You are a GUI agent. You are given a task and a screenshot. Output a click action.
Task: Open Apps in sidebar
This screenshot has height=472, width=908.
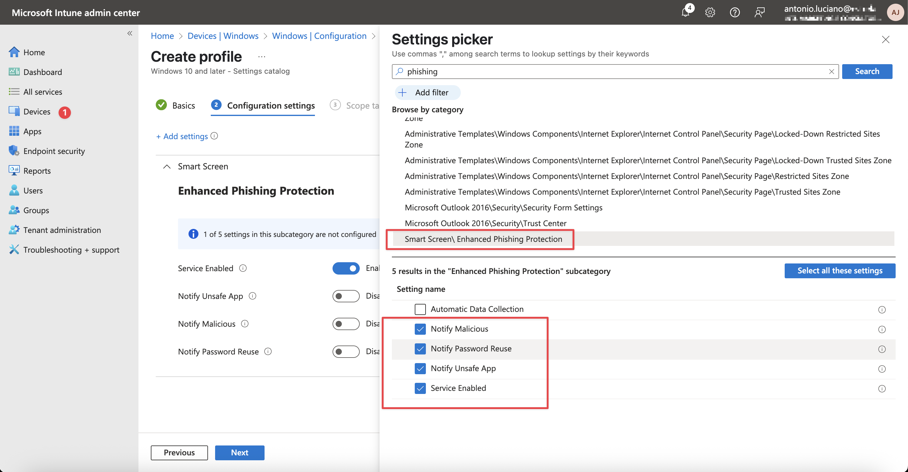[x=25, y=131]
